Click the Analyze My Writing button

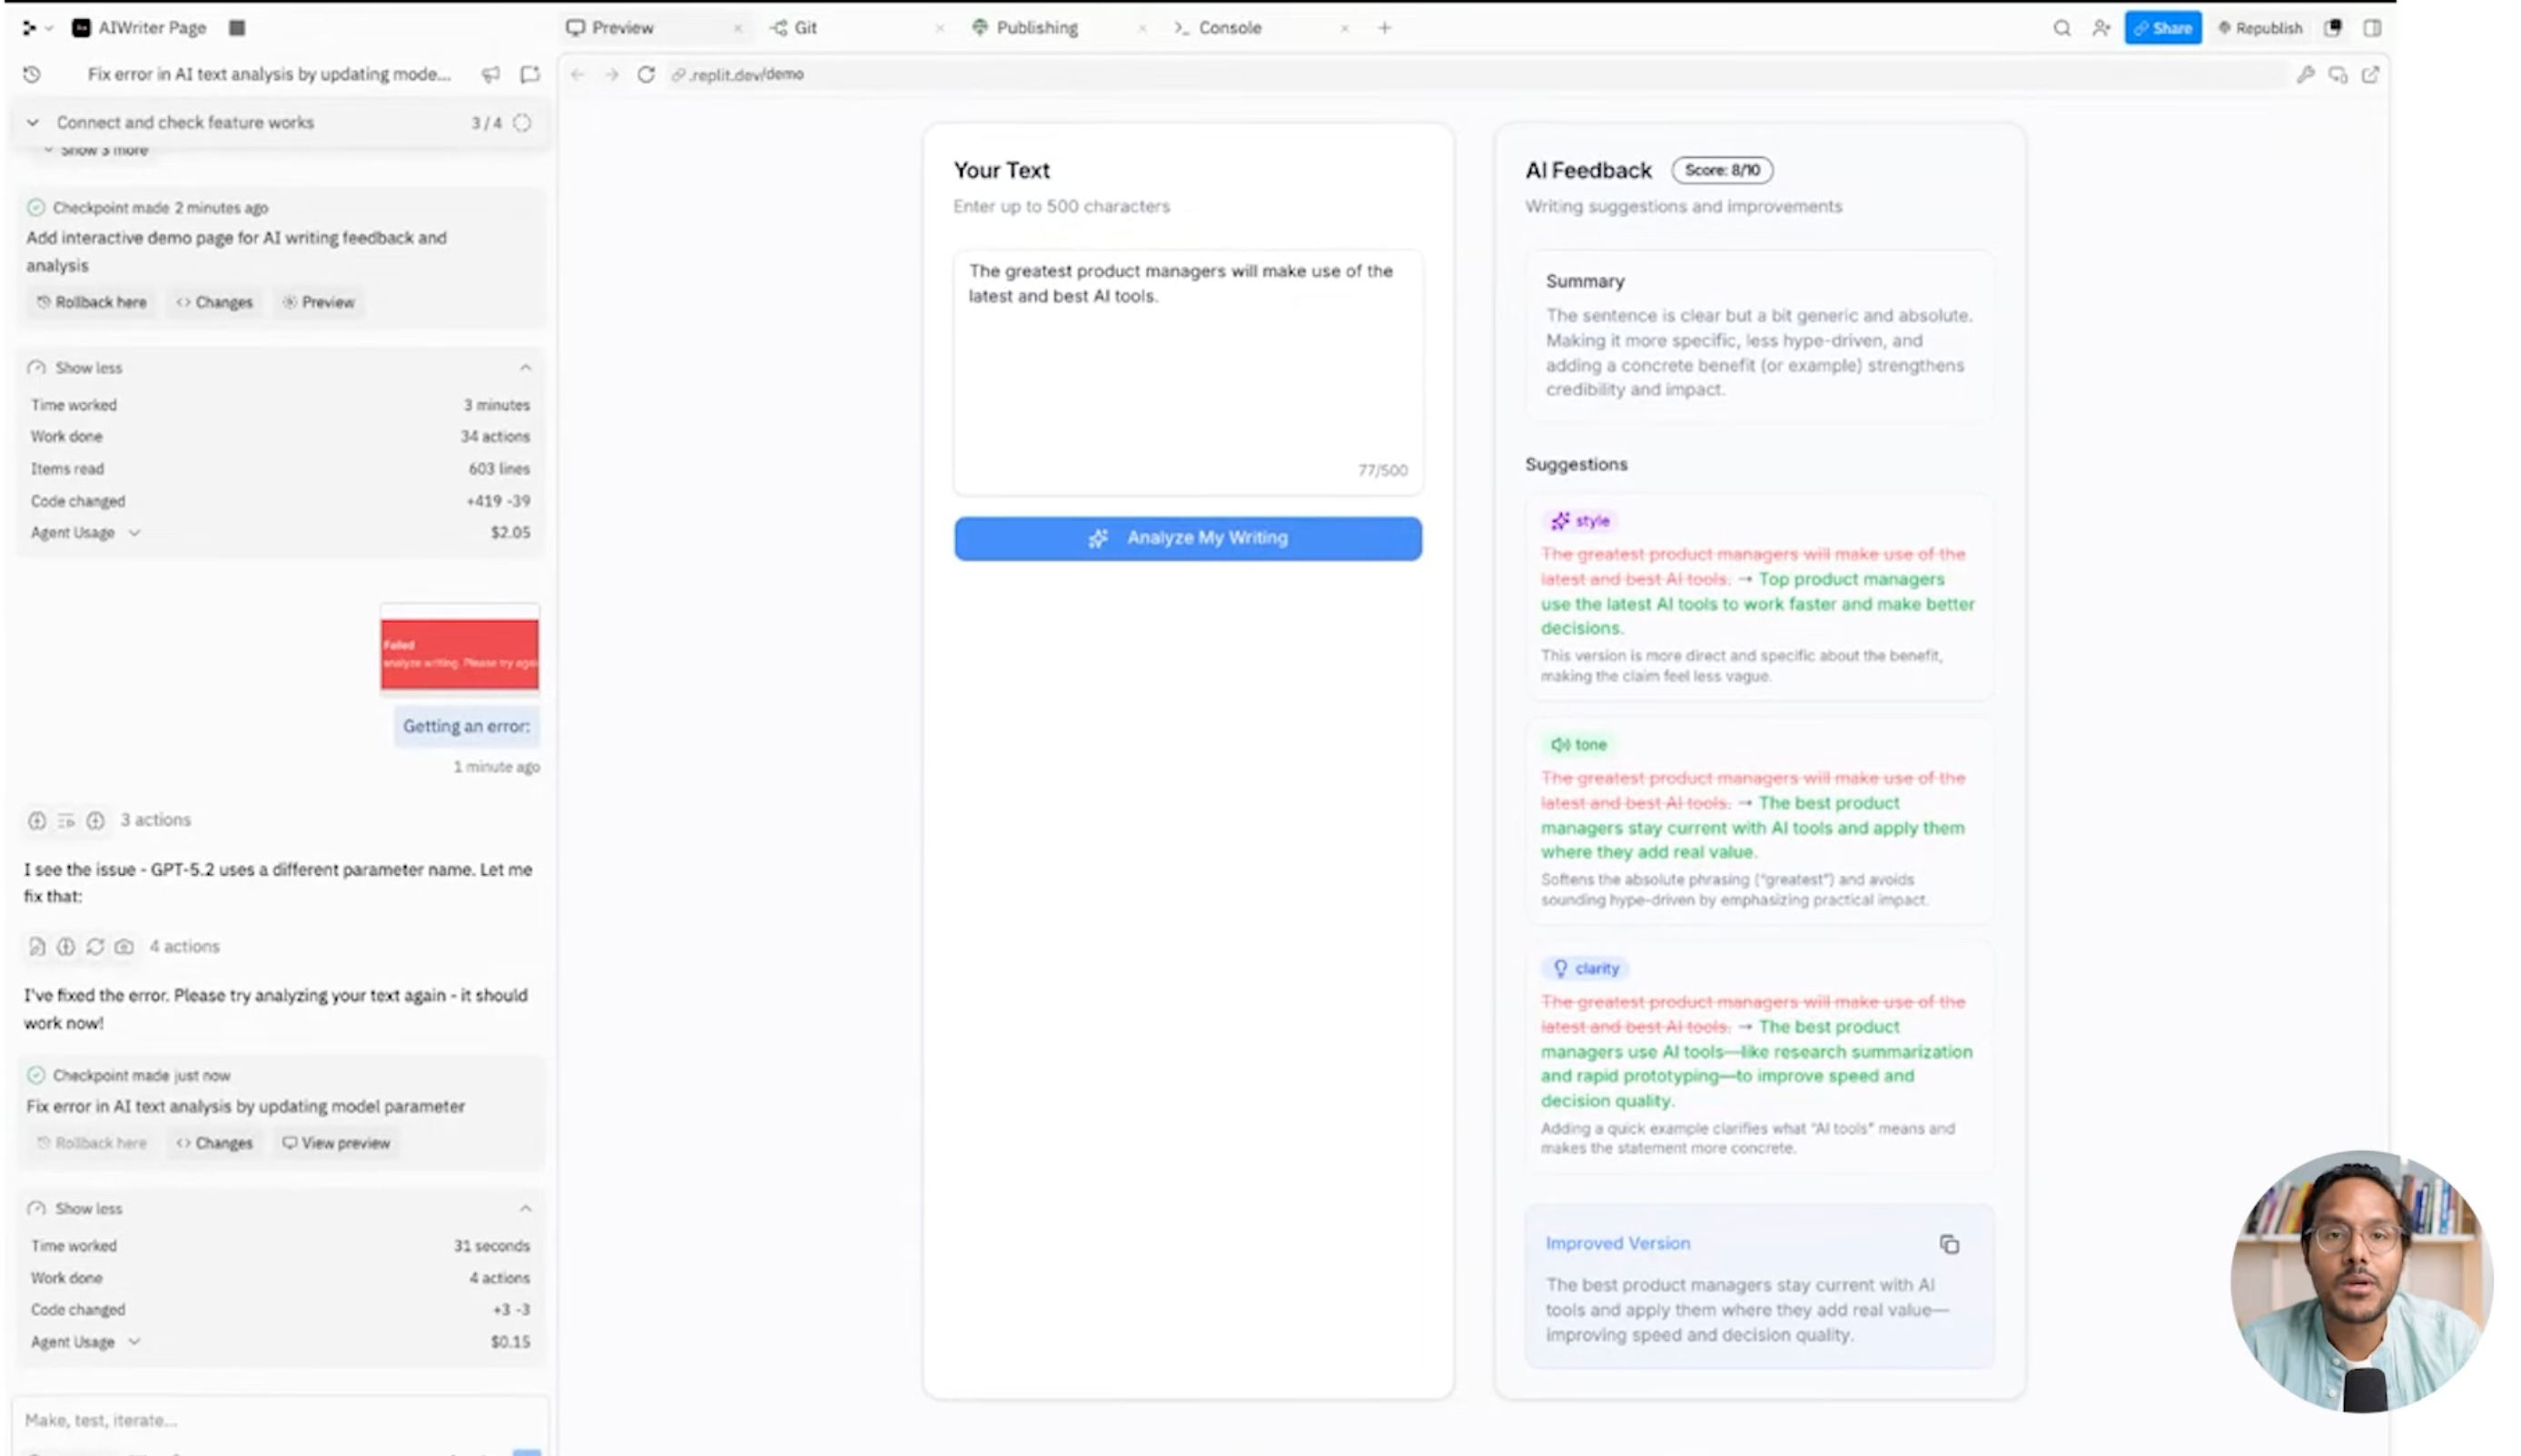(x=1188, y=538)
